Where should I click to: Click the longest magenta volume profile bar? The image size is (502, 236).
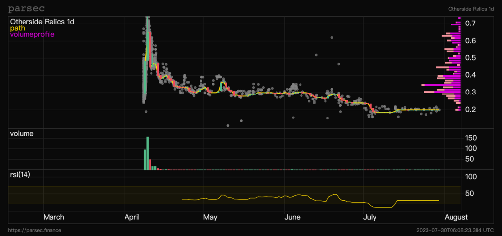(x=441, y=85)
